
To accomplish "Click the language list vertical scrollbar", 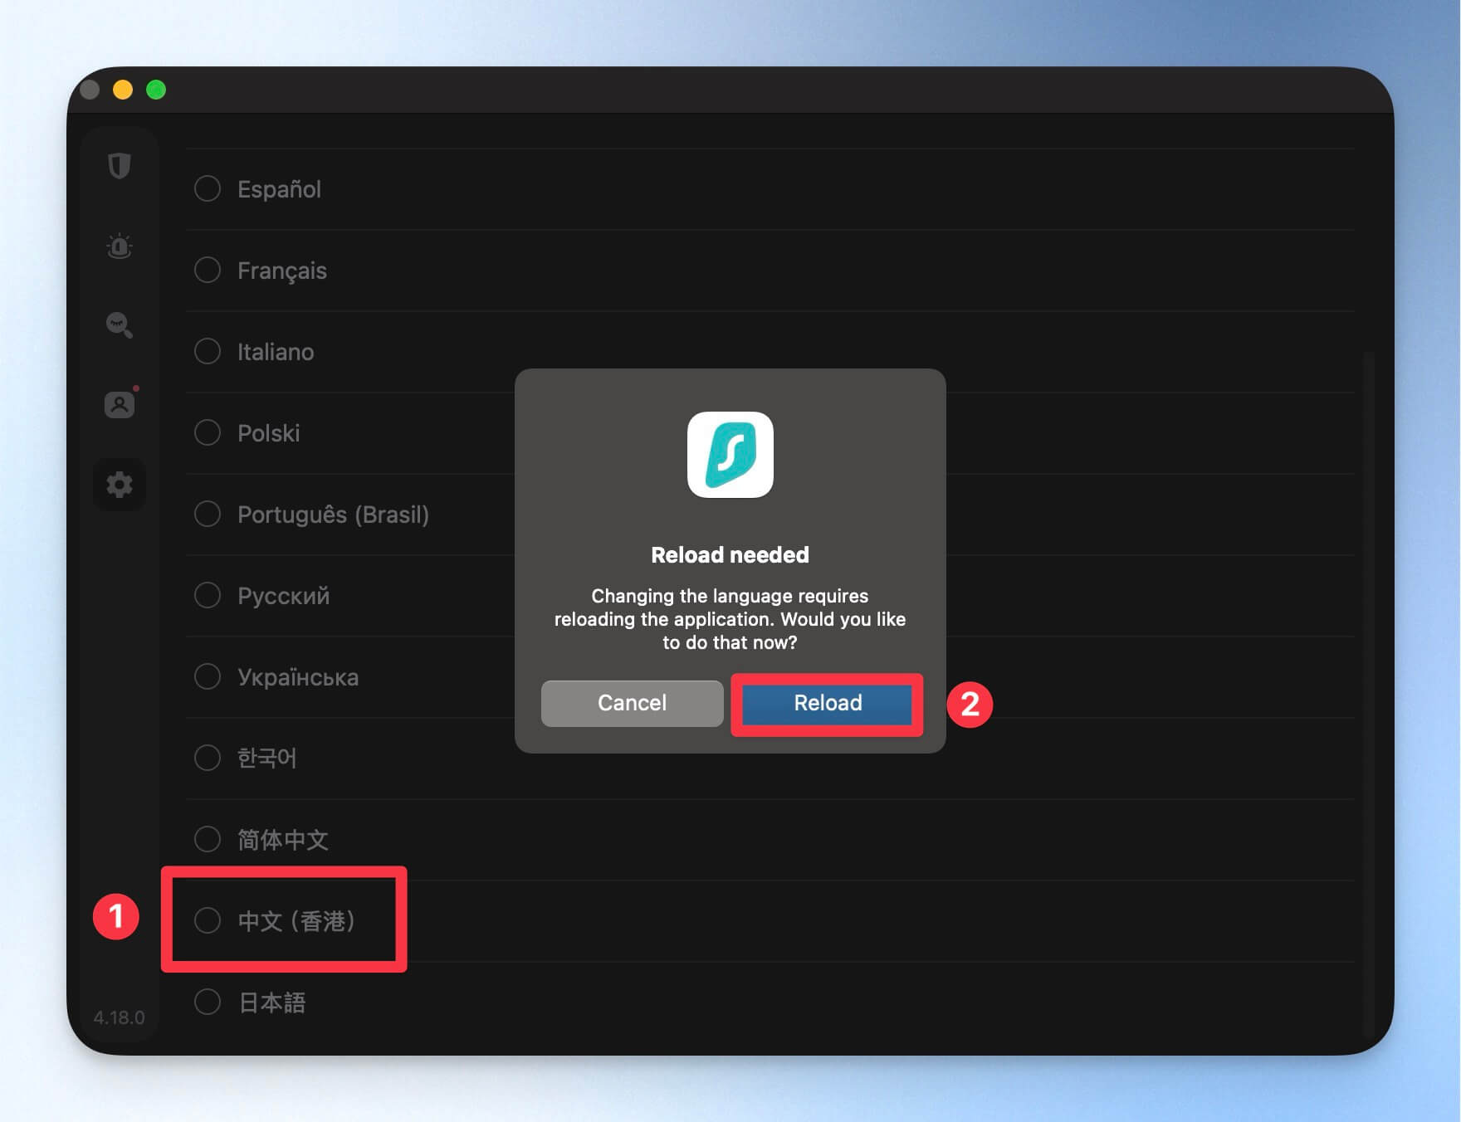I will (1367, 693).
